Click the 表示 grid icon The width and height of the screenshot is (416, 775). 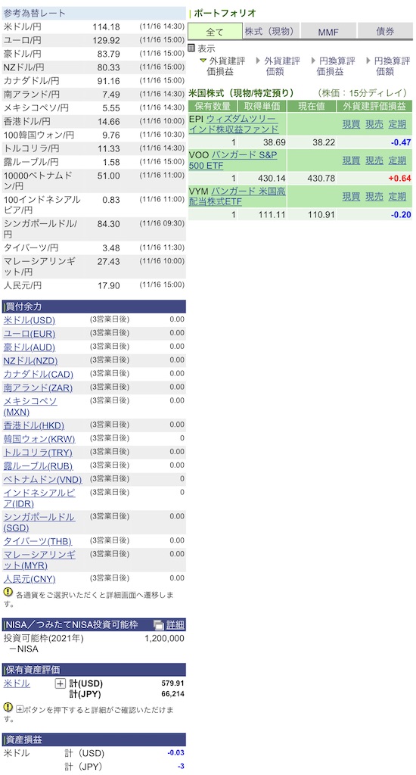191,48
